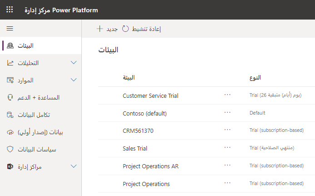The height and width of the screenshot is (196, 315).
Task: Select البيئات in the navigation
Action: 41,45
